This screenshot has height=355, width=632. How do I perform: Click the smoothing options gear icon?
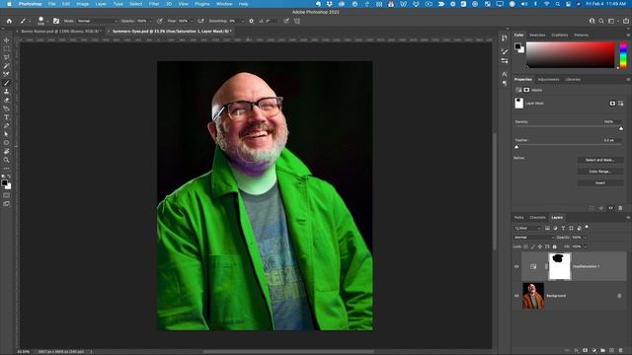(251, 21)
